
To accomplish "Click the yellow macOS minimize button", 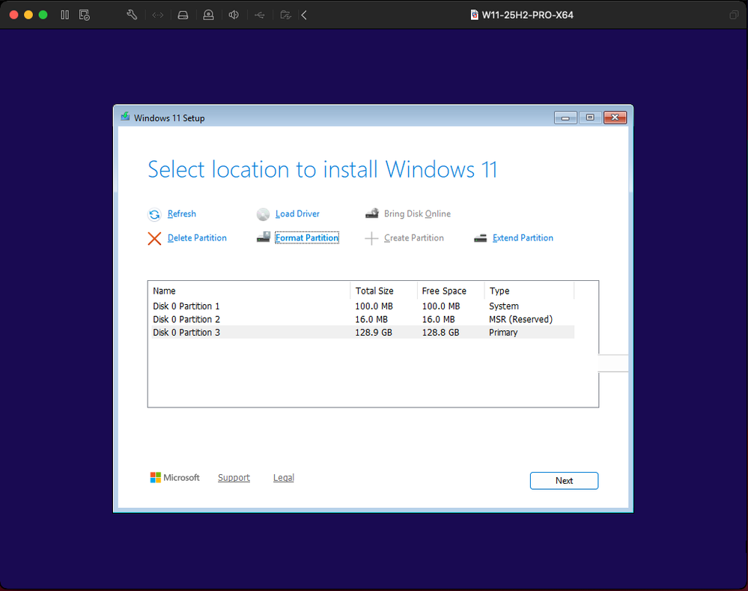I will click(x=28, y=15).
